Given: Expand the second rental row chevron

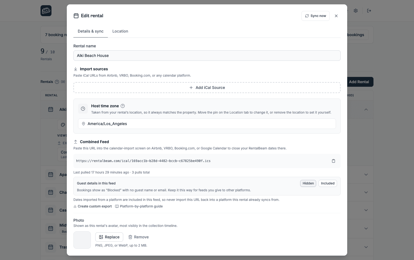Looking at the screenshot, I should point(366,175).
